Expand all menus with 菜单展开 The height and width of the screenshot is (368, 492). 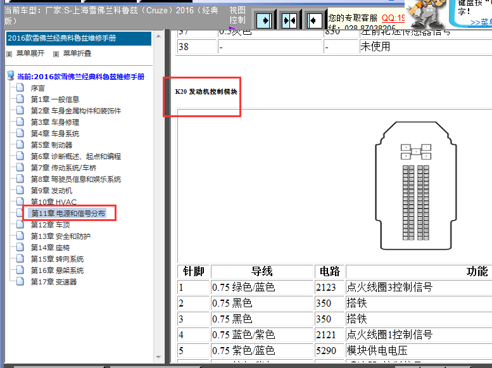[30, 53]
